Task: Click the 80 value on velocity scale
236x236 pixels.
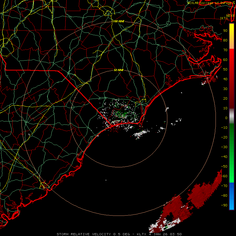Action: point(225,40)
